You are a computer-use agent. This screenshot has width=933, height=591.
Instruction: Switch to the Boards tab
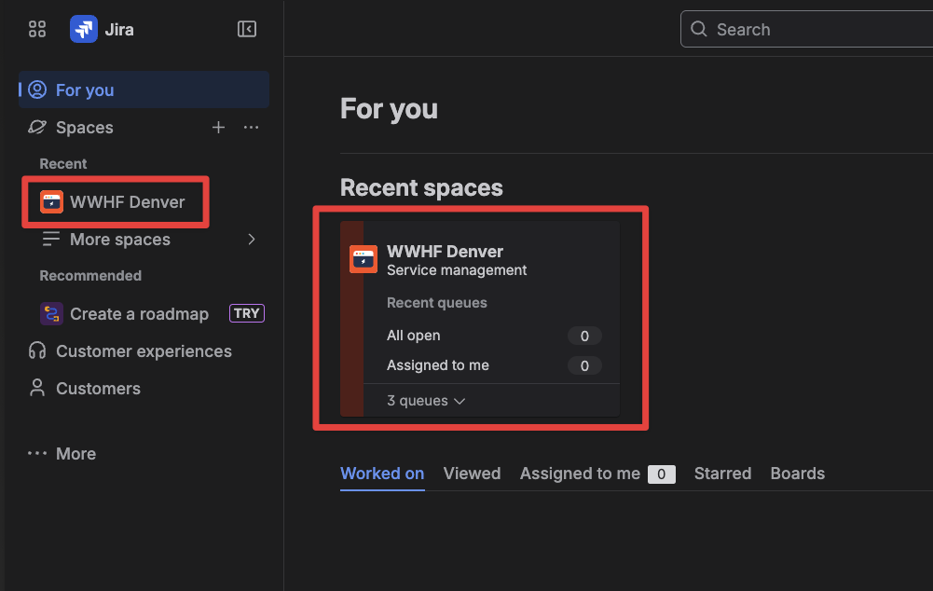point(797,474)
